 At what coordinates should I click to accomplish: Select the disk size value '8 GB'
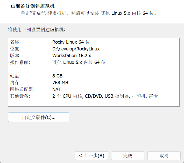[57, 76]
